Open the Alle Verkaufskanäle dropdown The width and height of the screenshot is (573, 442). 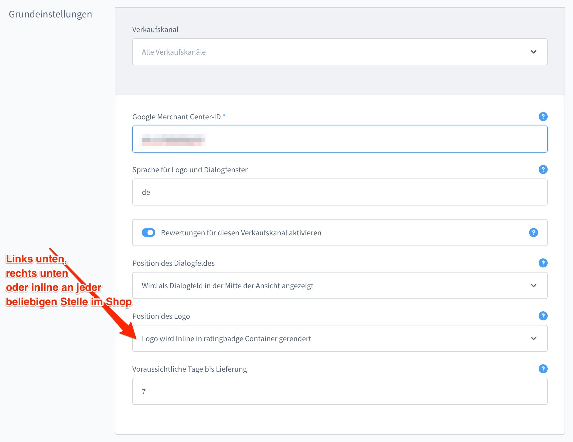point(340,52)
